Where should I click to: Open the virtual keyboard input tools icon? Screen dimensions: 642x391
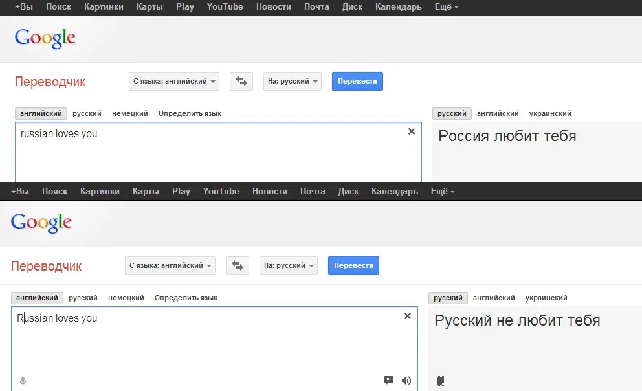tap(388, 381)
